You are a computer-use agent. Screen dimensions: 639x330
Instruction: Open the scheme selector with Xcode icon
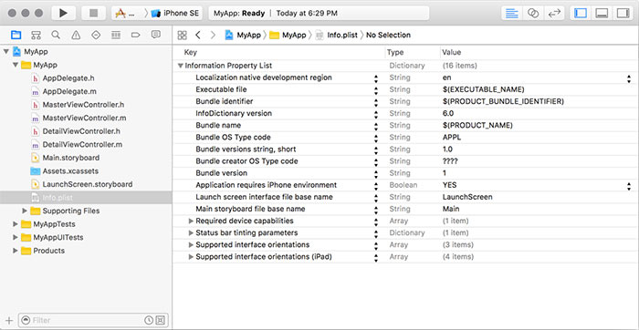pos(125,13)
